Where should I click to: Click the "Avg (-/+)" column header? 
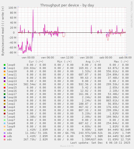(x=93, y=62)
